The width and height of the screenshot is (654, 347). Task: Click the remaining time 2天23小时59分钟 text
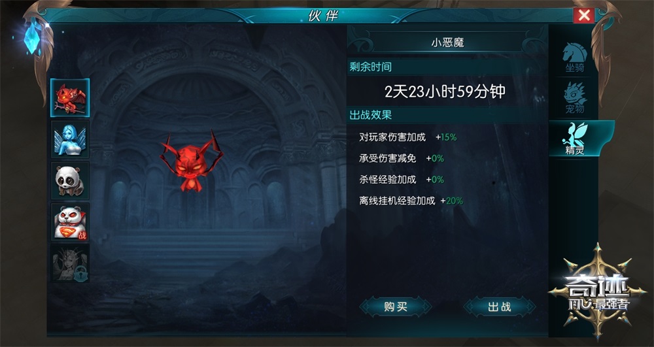(445, 92)
